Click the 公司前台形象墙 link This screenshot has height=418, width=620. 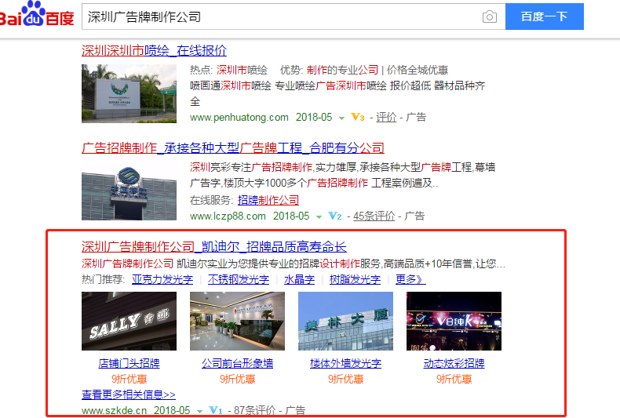click(237, 363)
